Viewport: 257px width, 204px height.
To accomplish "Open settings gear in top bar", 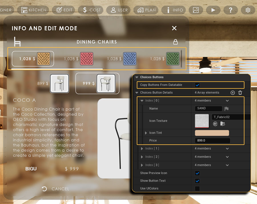I will point(248,10).
